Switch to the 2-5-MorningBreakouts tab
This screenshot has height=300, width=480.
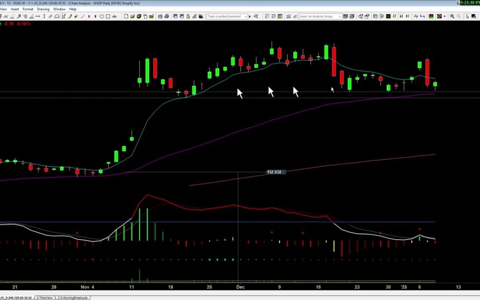(72, 297)
